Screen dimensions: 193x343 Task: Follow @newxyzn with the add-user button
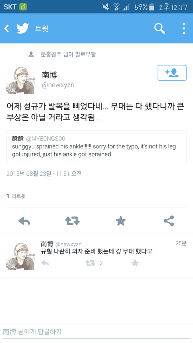click(x=172, y=73)
